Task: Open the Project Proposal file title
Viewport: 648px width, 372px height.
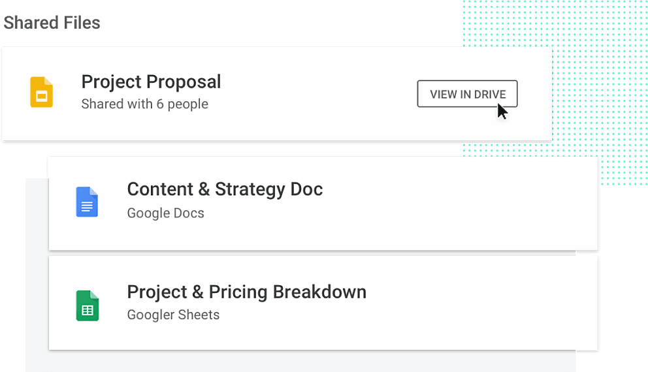Action: point(151,82)
